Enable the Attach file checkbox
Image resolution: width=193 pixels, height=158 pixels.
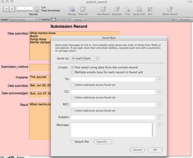point(72,142)
